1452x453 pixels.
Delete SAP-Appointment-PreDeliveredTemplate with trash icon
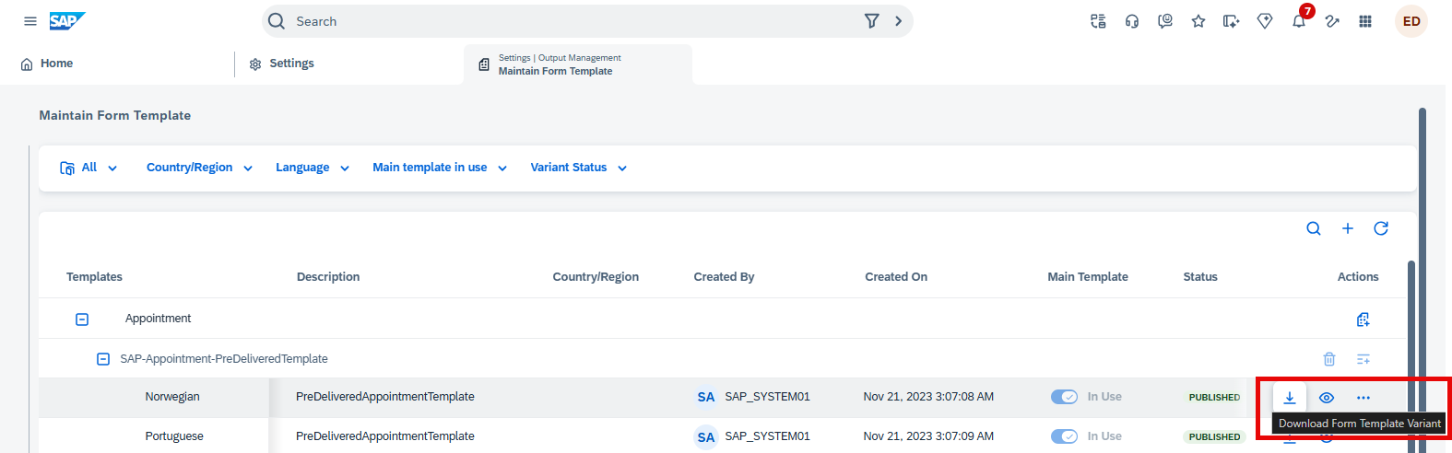coord(1329,359)
